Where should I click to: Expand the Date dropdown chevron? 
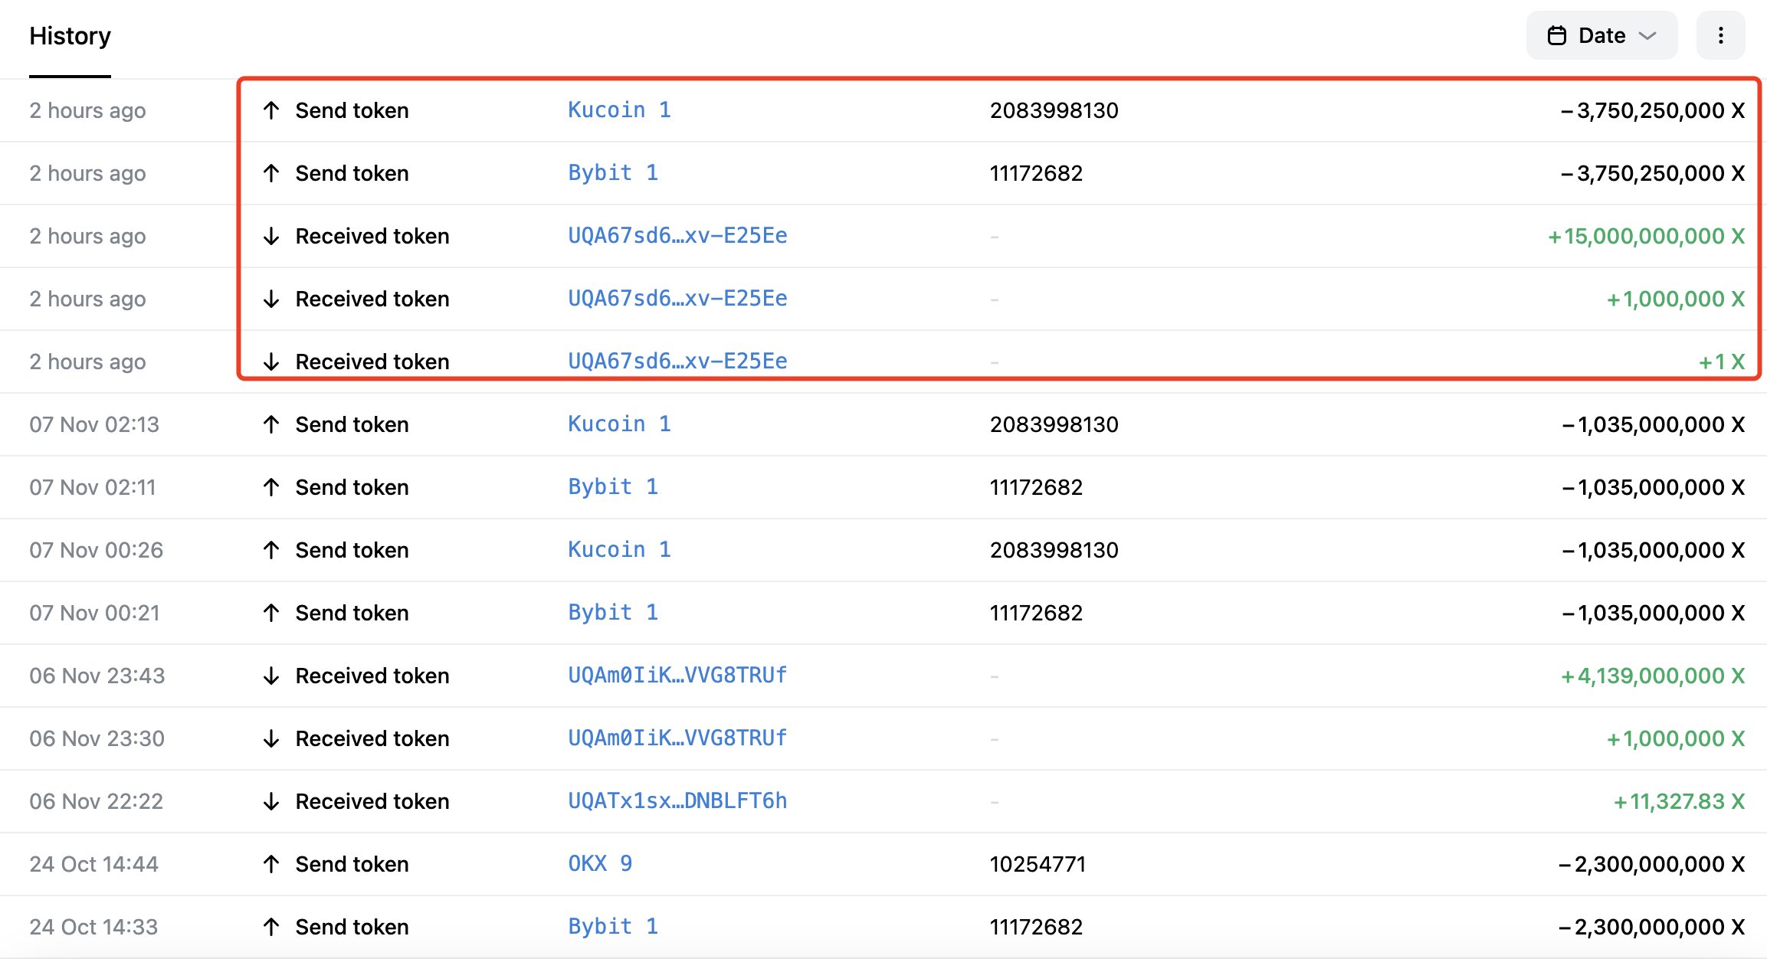pyautogui.click(x=1647, y=35)
